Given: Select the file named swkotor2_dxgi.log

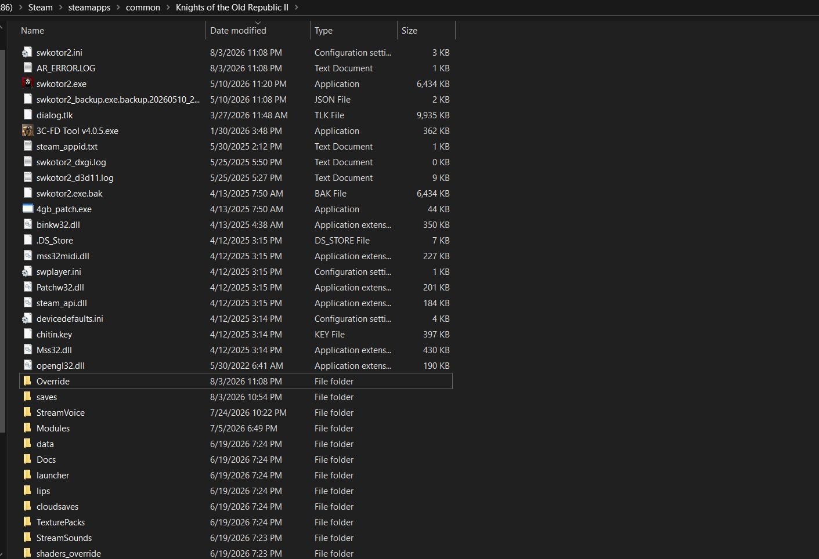Looking at the screenshot, I should point(71,162).
